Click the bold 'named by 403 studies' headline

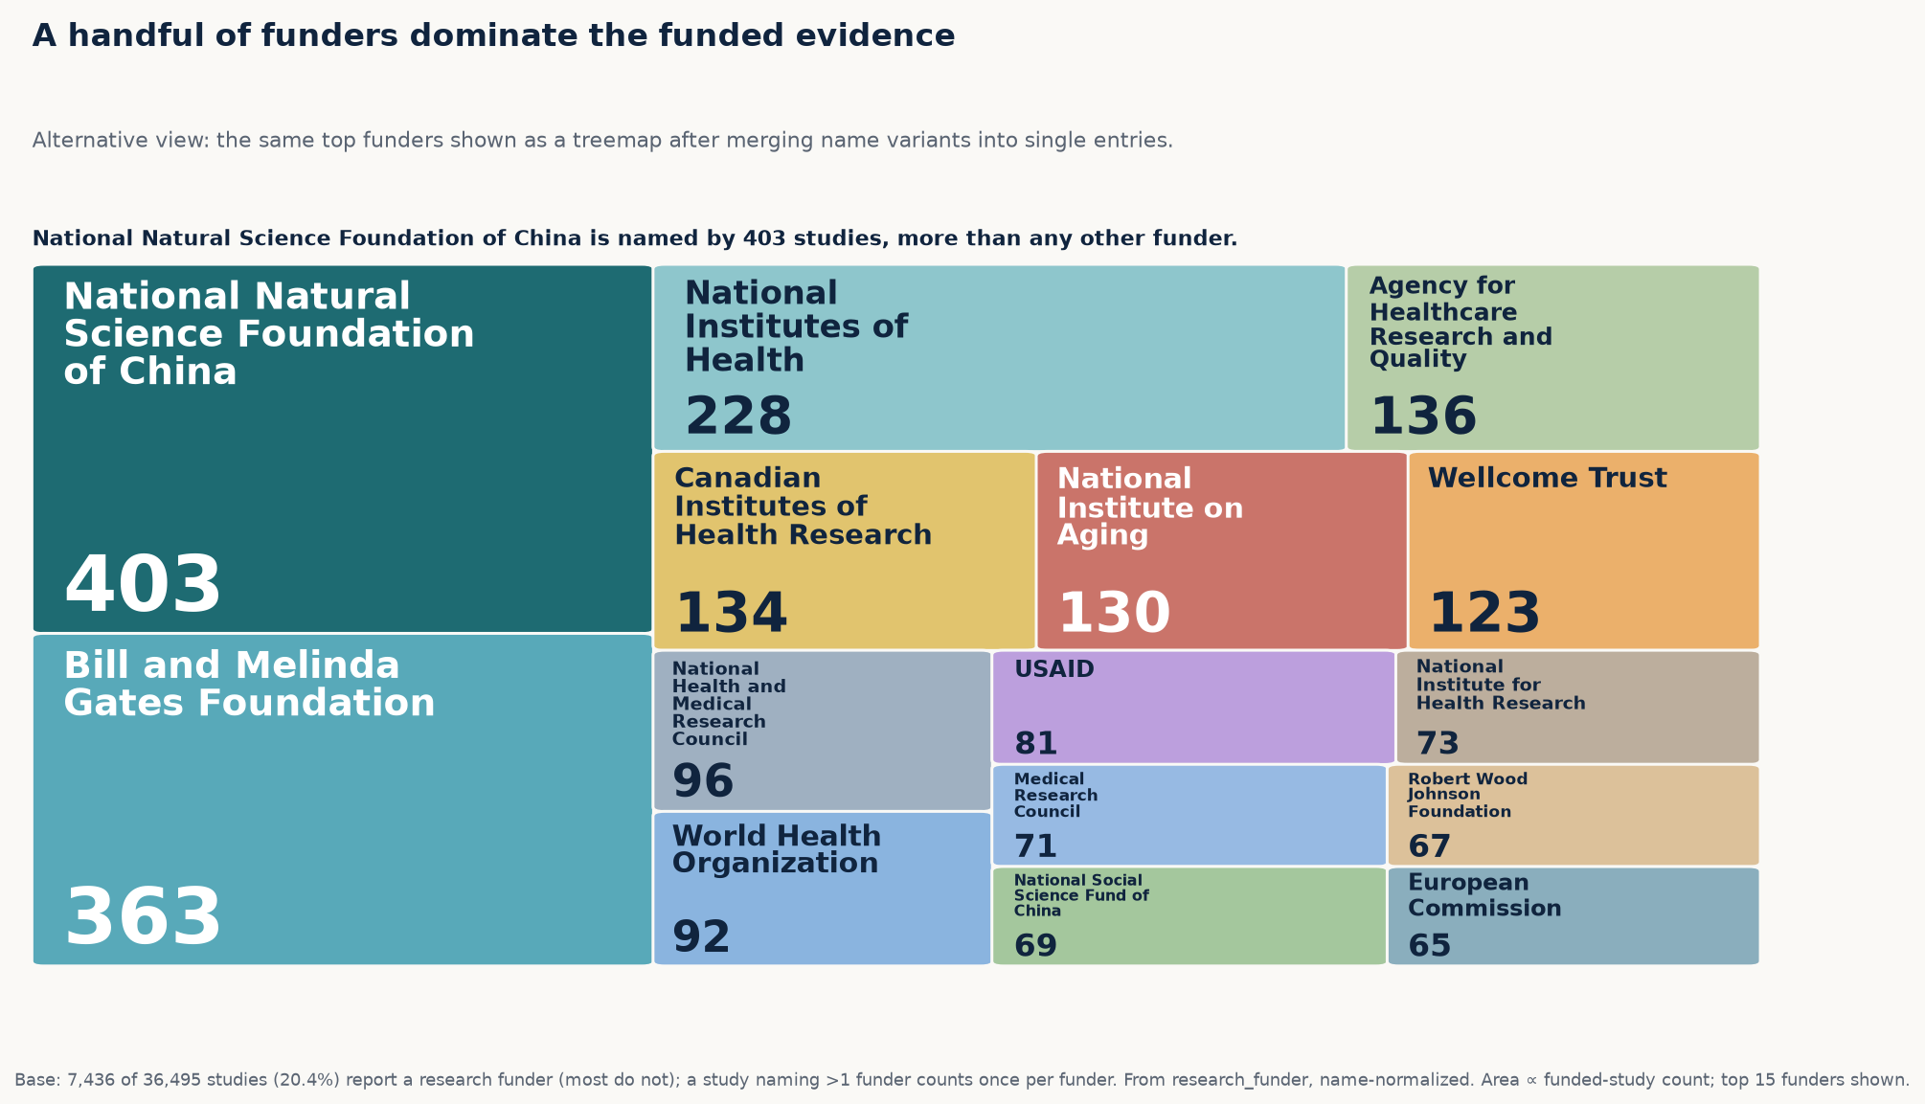635,238
